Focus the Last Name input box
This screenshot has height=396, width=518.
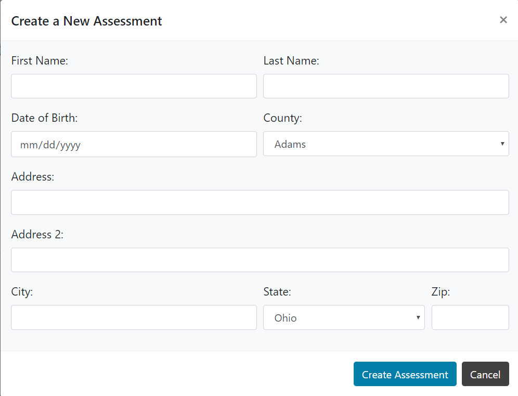[386, 86]
